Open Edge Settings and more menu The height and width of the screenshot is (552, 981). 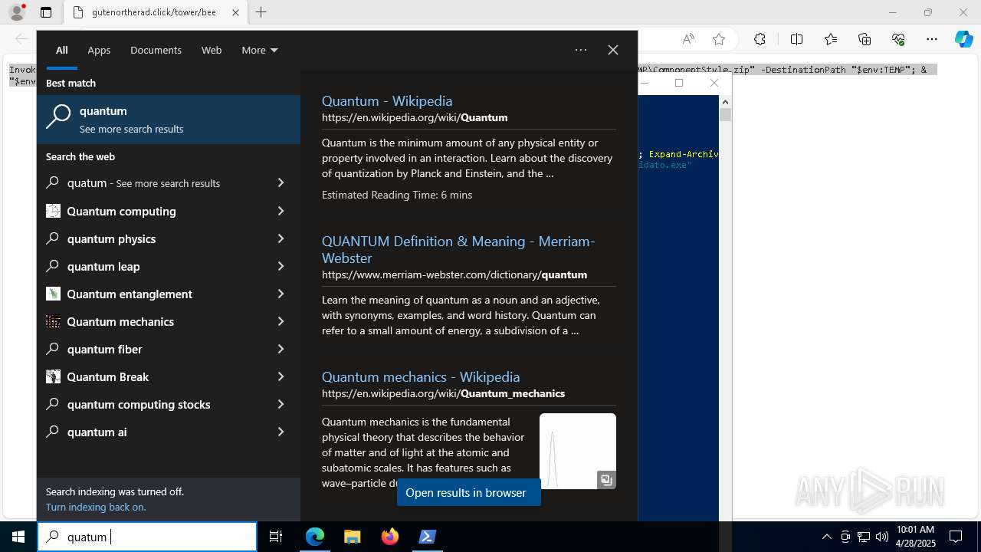(x=932, y=39)
